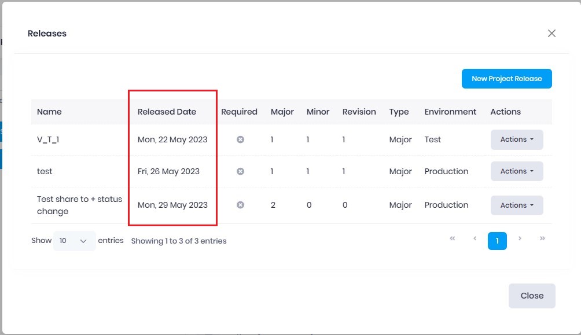The height and width of the screenshot is (335, 581).
Task: Open the Show entries count dropdown
Action: (75, 241)
